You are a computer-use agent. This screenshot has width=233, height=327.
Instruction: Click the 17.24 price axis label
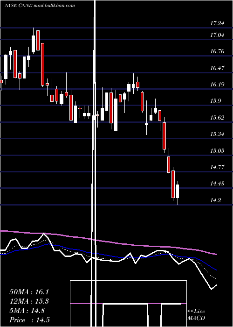[x=217, y=23]
